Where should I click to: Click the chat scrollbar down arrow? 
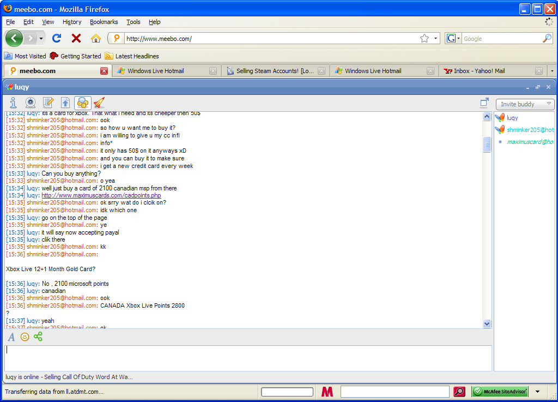tap(487, 323)
